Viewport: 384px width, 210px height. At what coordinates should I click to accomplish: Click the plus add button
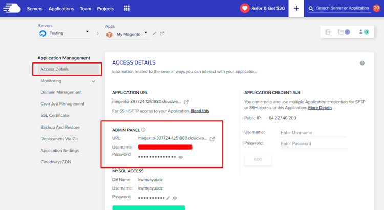pos(296,8)
